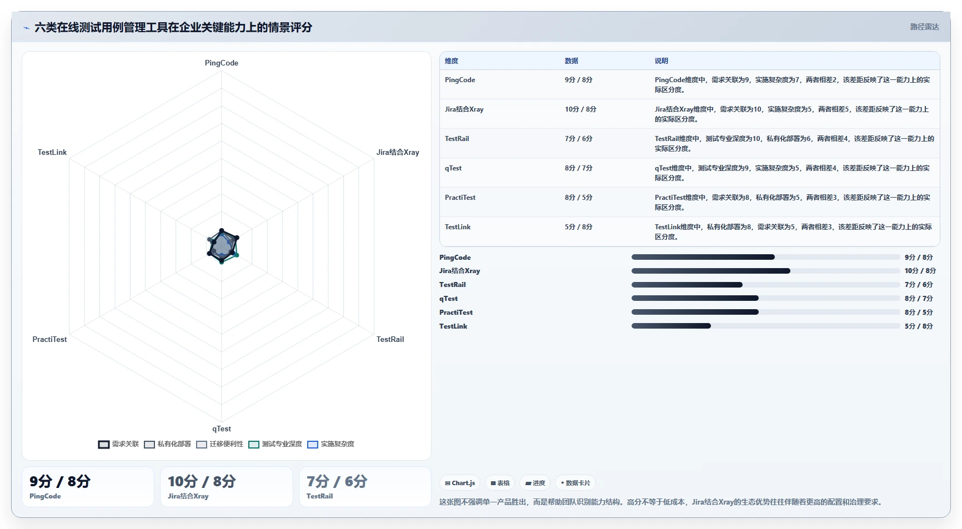This screenshot has width=962, height=529.
Task: Select the TestRail table row name
Action: (457, 139)
